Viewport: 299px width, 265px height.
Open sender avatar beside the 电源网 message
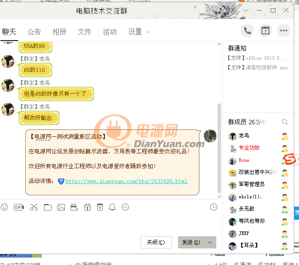210,136
